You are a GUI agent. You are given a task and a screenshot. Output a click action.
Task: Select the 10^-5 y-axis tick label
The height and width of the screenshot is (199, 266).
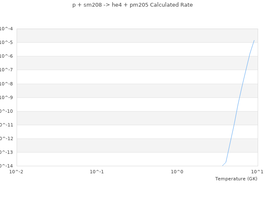[x=7, y=42]
